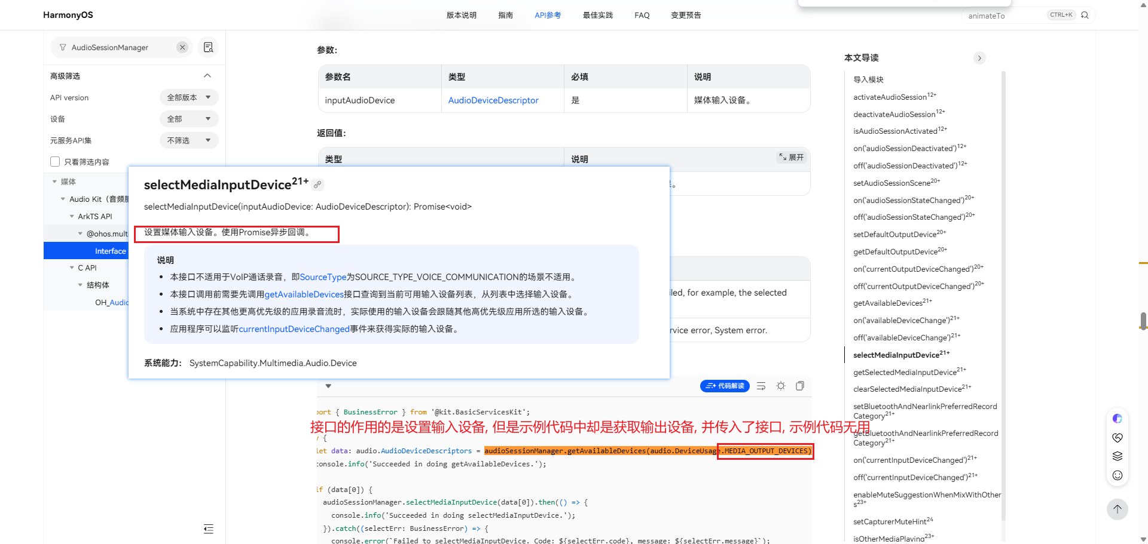This screenshot has width=1148, height=544.
Task: Collapse the 本文导读 panel arrow
Action: point(979,58)
